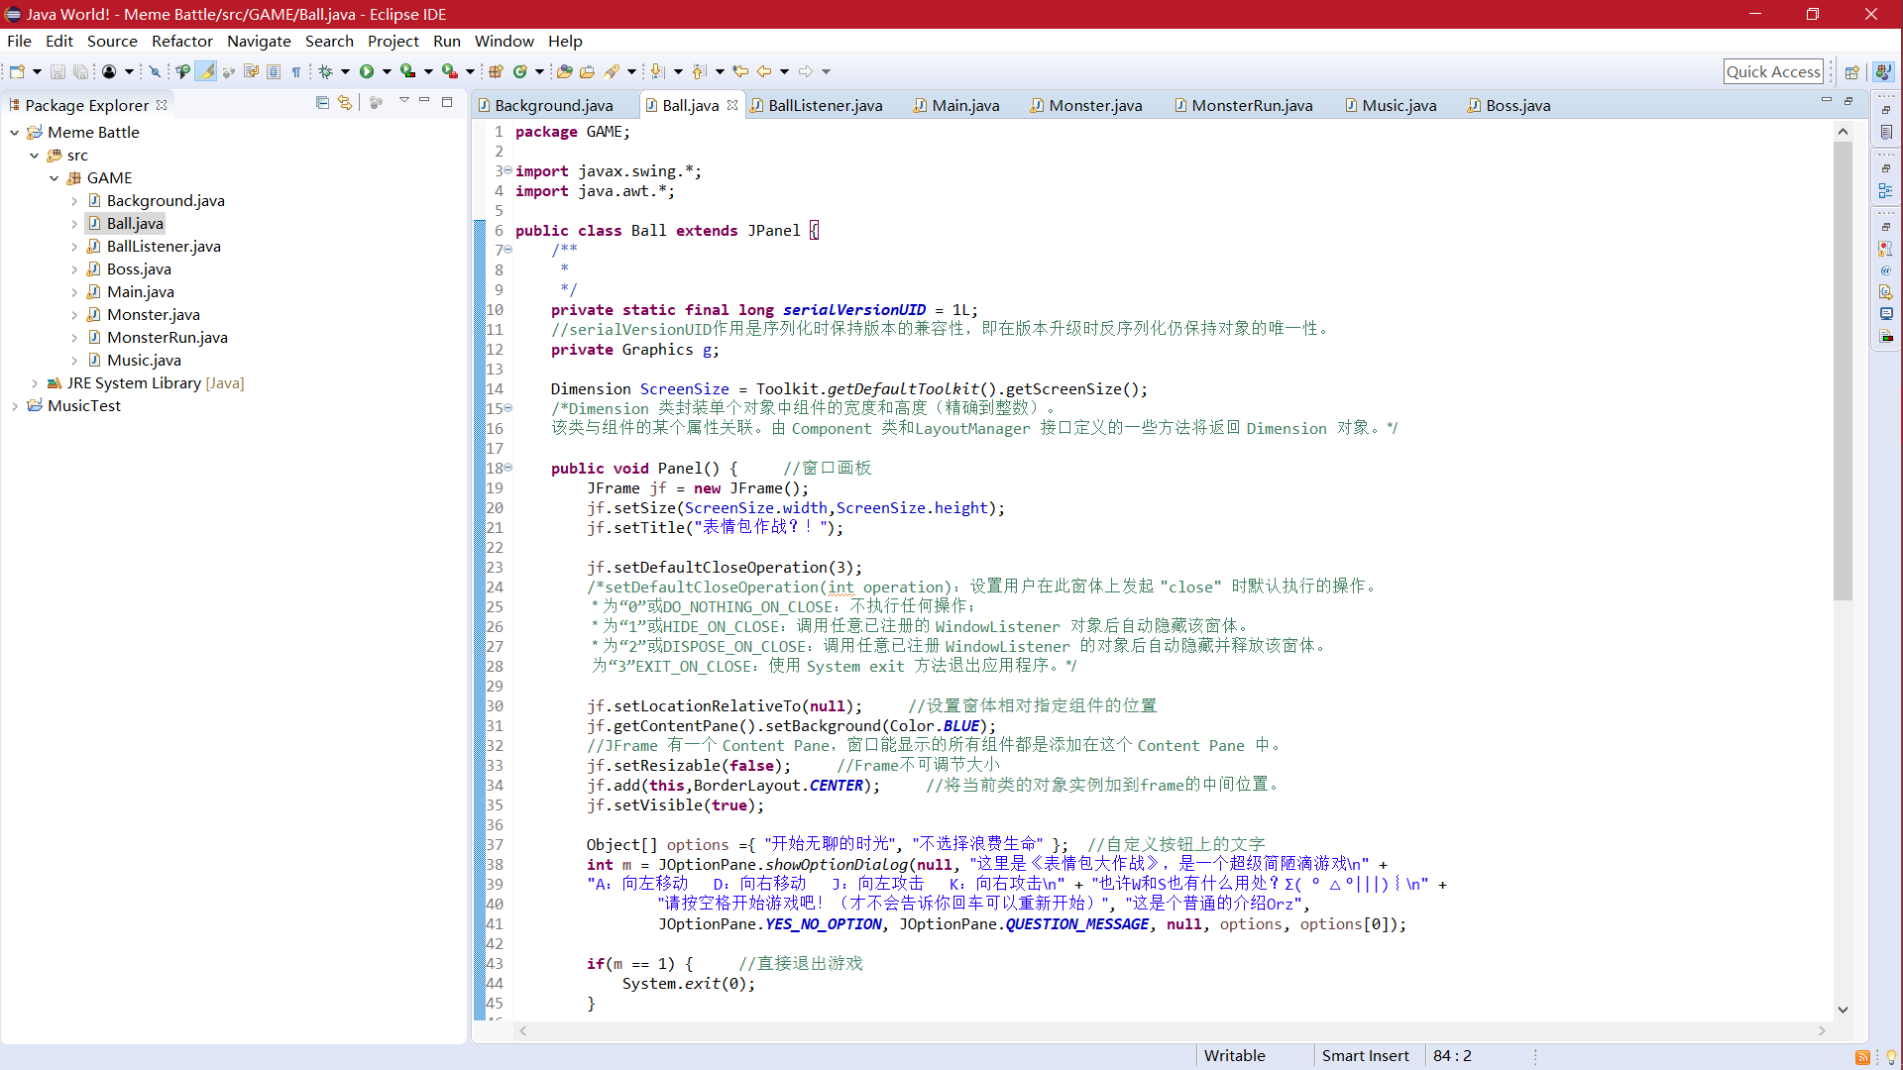The height and width of the screenshot is (1070, 1903).
Task: Click the Run (green play) button
Action: [x=367, y=71]
